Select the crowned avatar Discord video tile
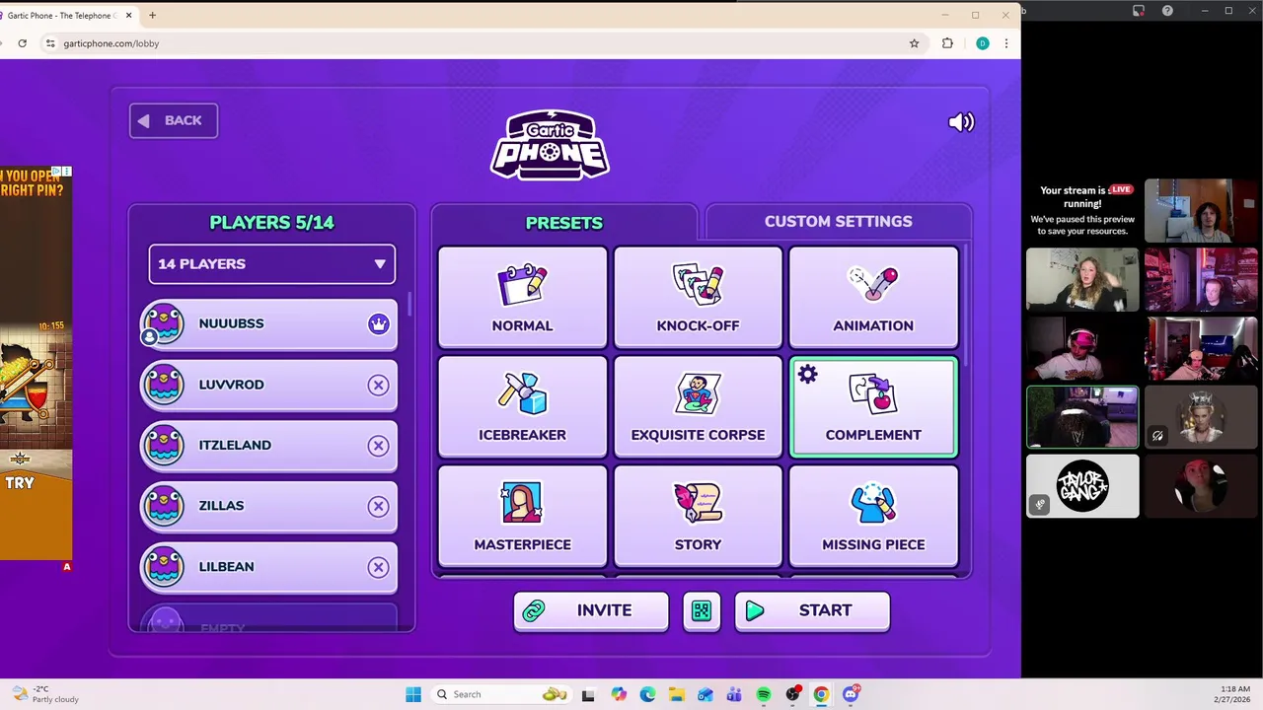Screen dimensions: 1263x710 (x=1201, y=417)
